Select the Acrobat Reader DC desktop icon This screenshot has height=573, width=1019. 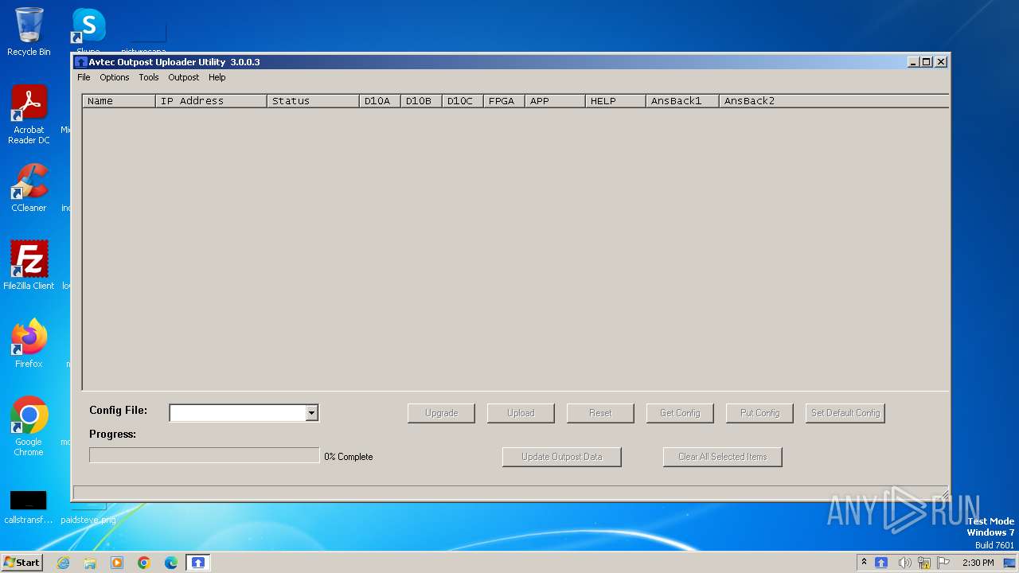pyautogui.click(x=29, y=115)
